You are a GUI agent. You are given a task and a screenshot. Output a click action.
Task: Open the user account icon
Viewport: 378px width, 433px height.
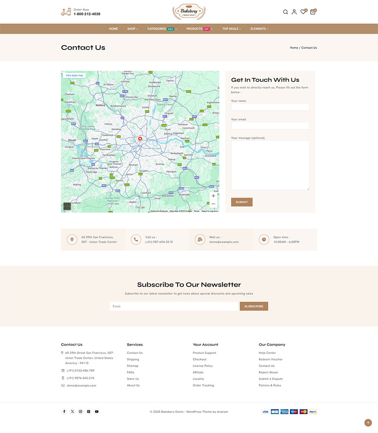(294, 12)
